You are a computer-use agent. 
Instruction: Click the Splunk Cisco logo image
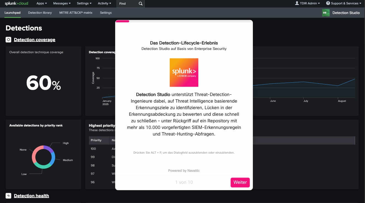[184, 72]
